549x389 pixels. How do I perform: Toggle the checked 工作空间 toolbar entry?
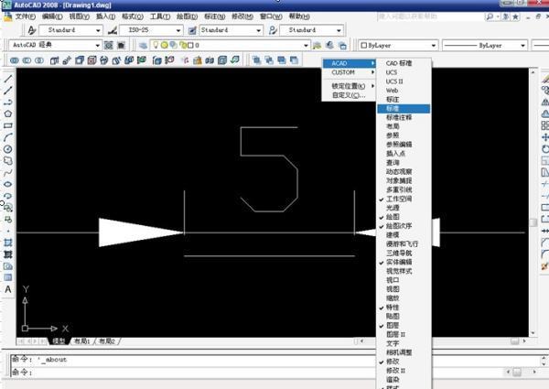(398, 199)
